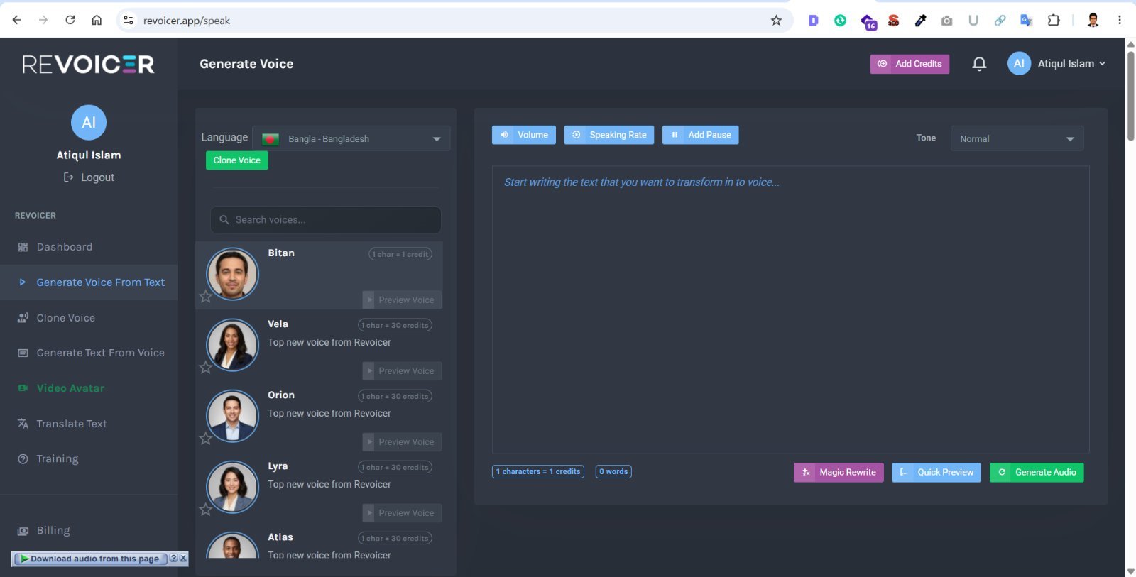Click the text area to write speech text

tap(790, 310)
